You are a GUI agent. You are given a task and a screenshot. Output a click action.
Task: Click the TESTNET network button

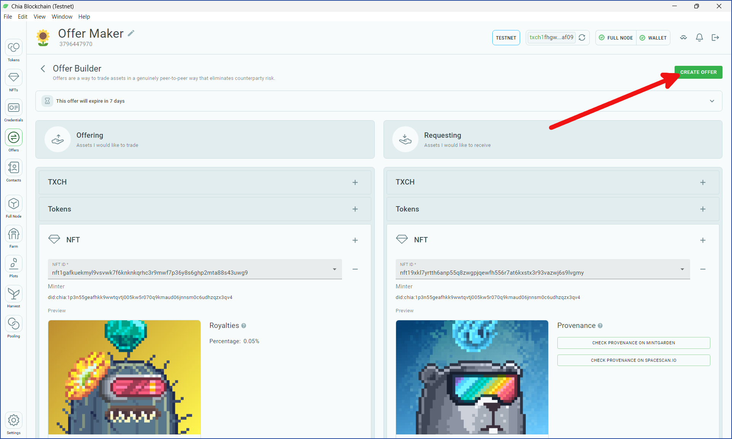[x=506, y=38]
